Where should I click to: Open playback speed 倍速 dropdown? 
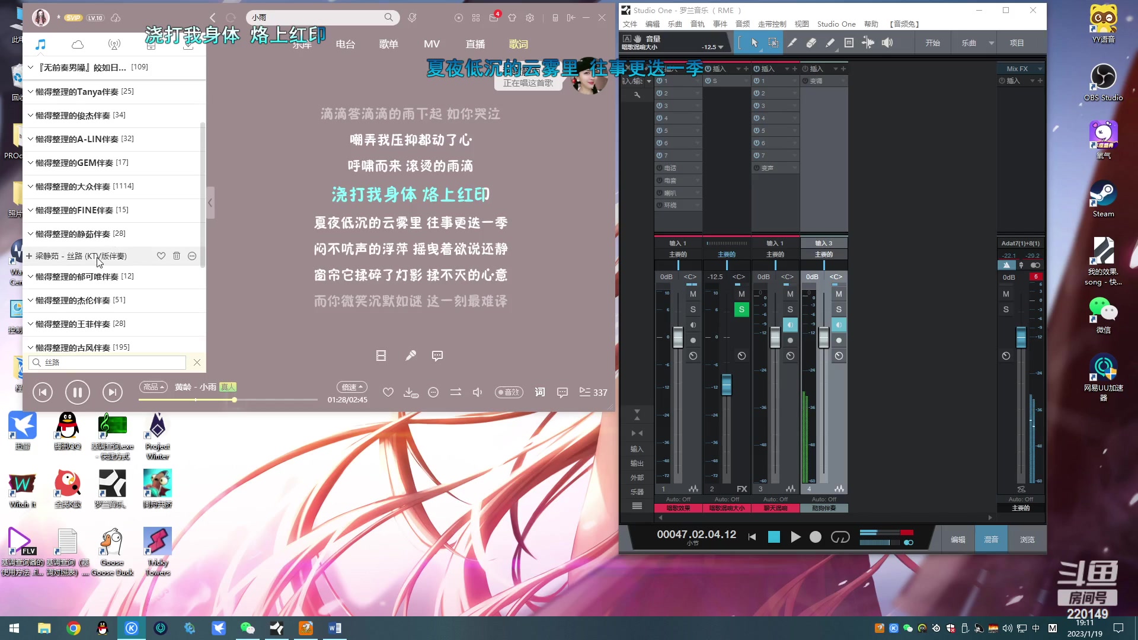(352, 387)
